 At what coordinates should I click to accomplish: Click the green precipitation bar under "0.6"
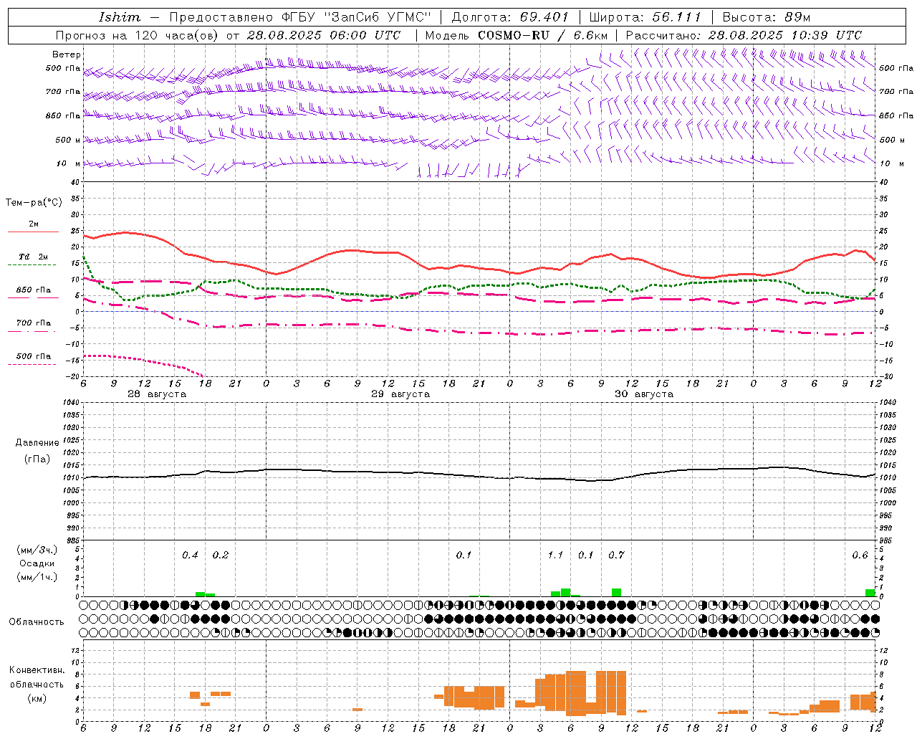[870, 593]
